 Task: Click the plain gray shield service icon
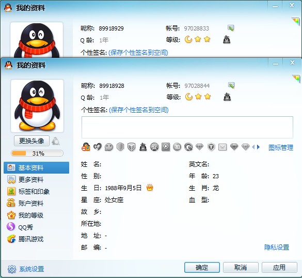120,147
